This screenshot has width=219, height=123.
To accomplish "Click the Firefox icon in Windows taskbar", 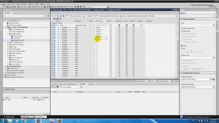I will 60,121.
